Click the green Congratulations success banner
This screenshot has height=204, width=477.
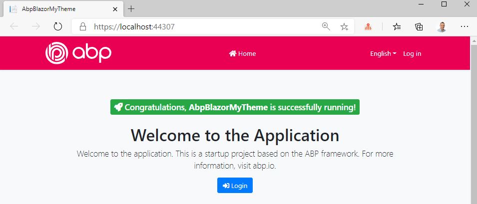[x=235, y=107]
